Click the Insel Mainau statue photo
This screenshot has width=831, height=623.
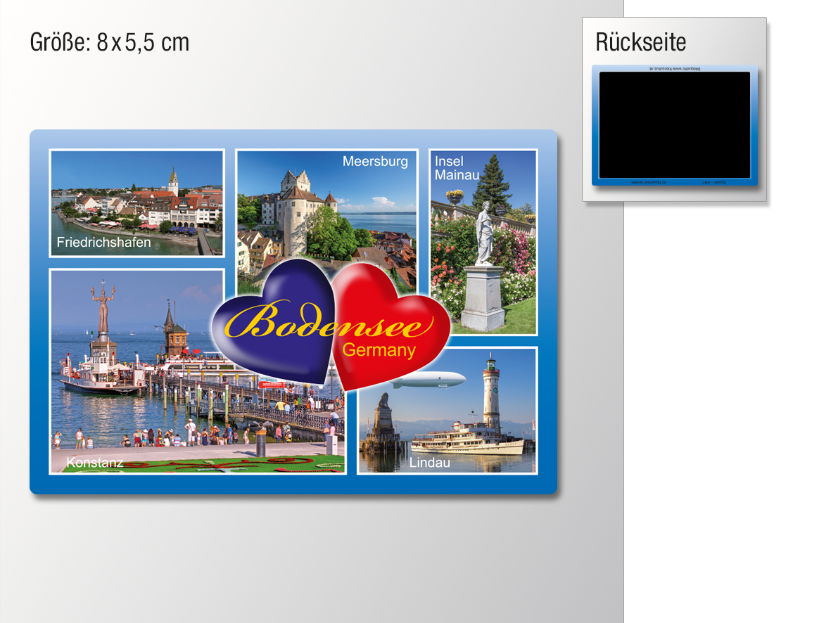click(x=483, y=243)
